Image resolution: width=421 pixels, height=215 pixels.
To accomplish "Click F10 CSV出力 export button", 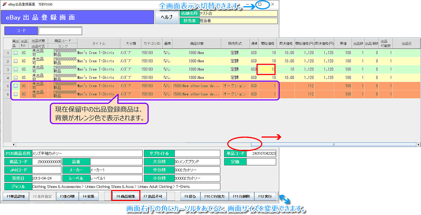I will click(x=214, y=197).
